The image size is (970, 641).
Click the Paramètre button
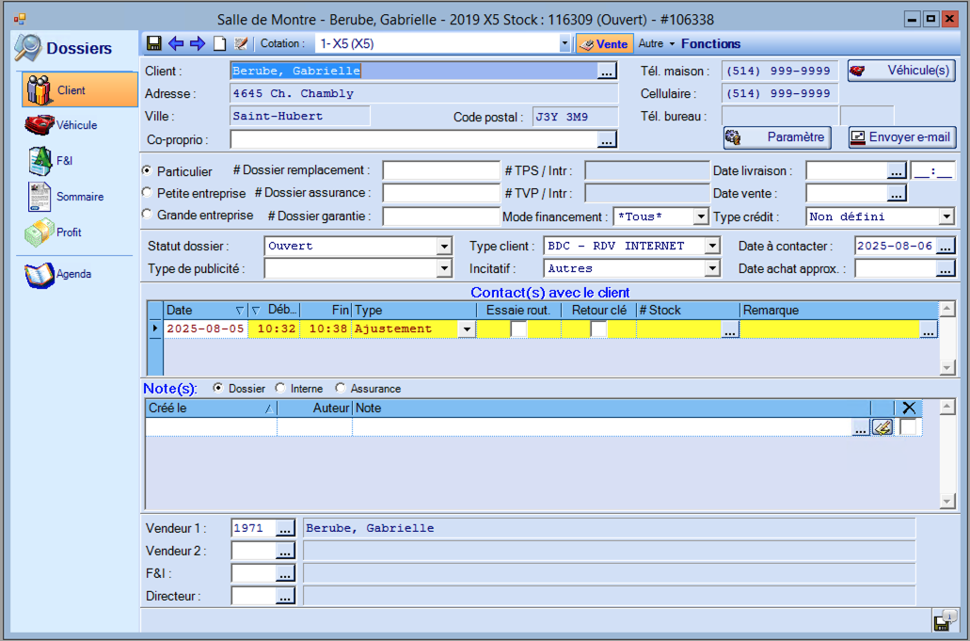[x=776, y=137]
